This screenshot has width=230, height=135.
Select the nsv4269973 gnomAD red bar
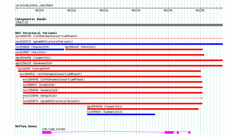pos(113,104)
